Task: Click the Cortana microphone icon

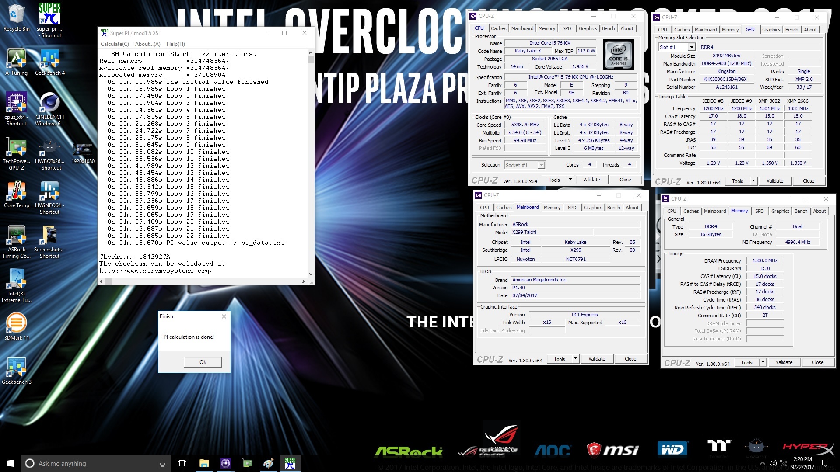Action: (x=162, y=463)
